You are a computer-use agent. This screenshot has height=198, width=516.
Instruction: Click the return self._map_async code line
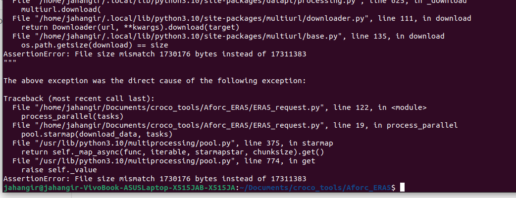(172, 152)
